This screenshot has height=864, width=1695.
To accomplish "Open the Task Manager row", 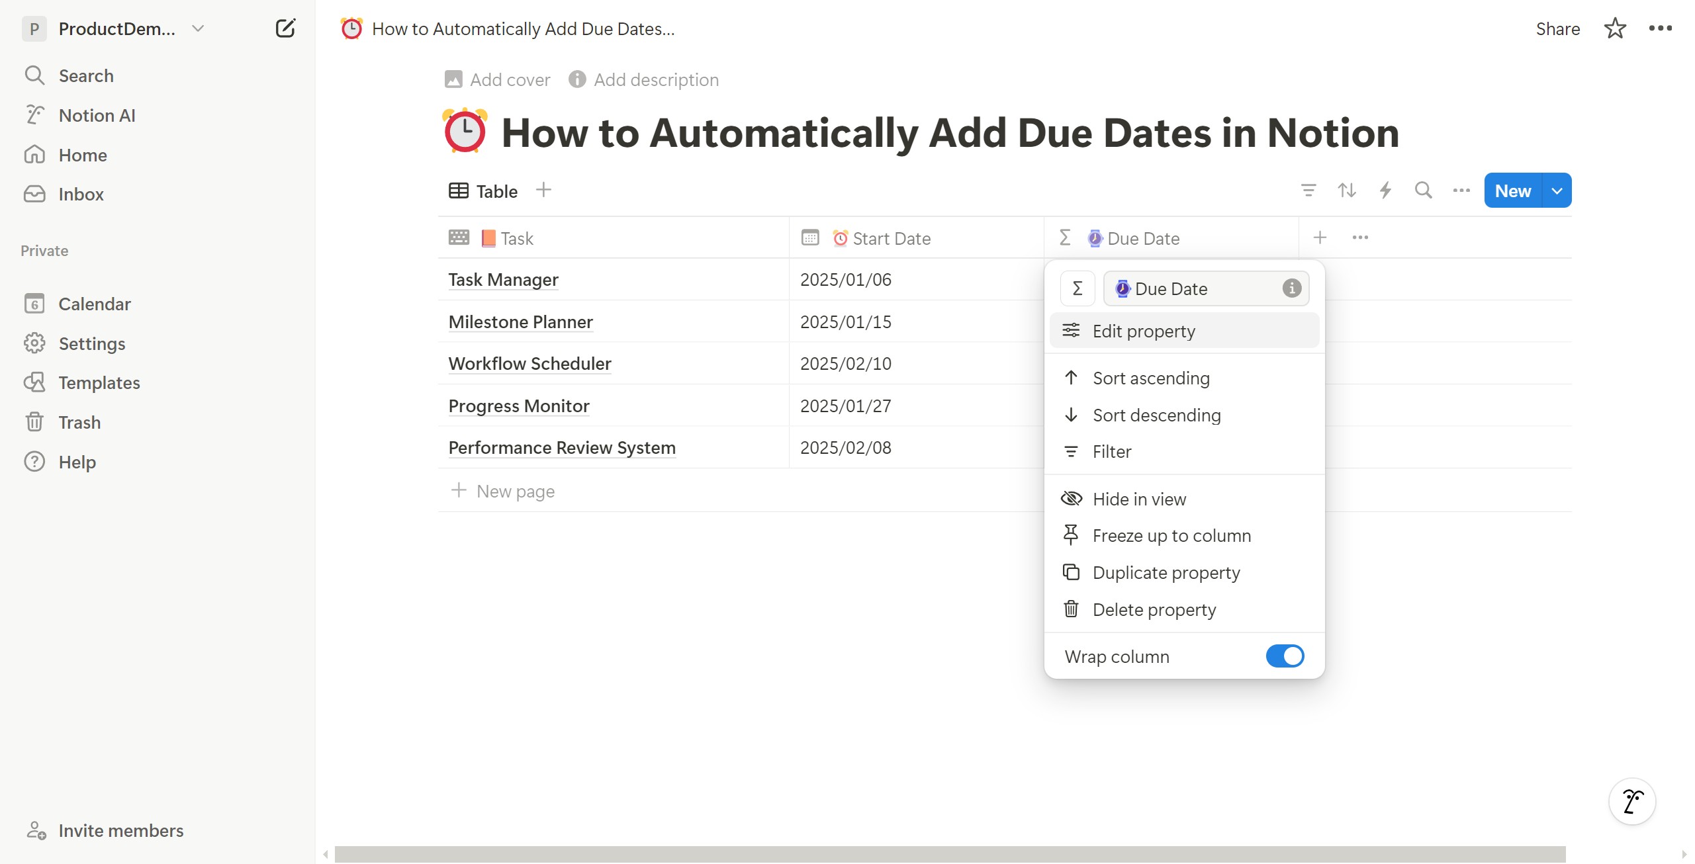I will pyautogui.click(x=503, y=280).
